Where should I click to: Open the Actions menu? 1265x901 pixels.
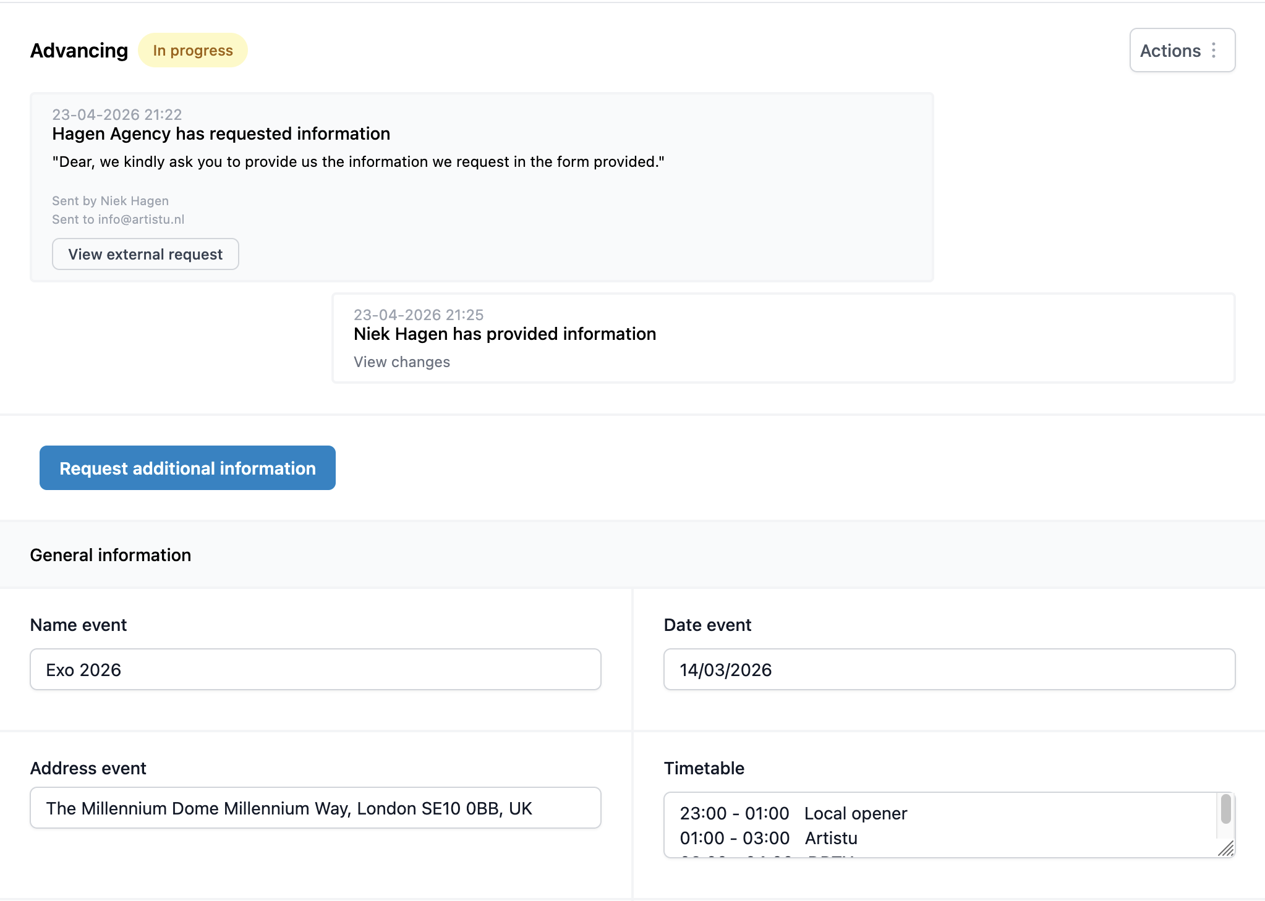click(1170, 51)
